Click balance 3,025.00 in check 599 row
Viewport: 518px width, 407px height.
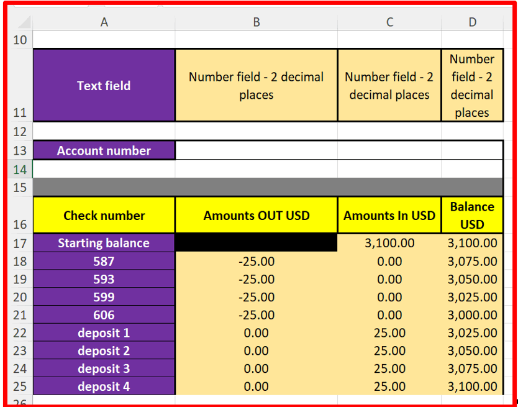point(473,297)
